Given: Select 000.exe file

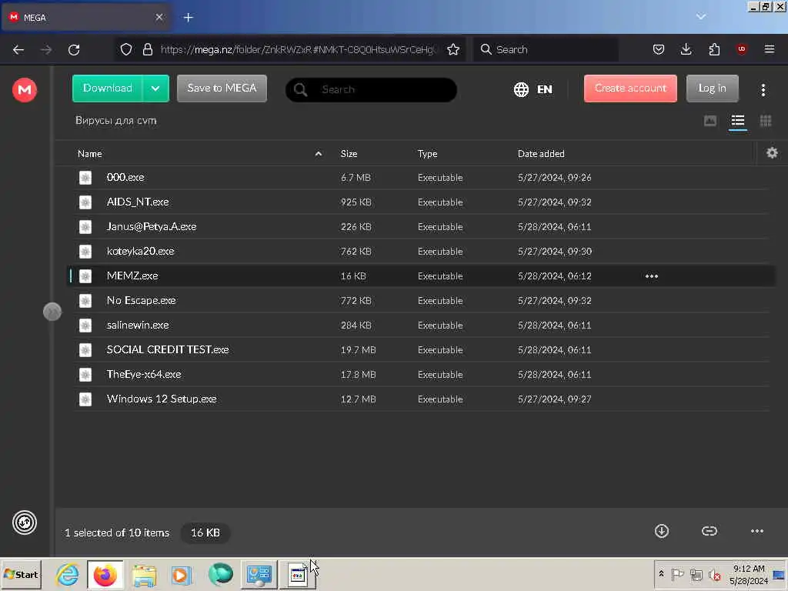Looking at the screenshot, I should 422,178.
